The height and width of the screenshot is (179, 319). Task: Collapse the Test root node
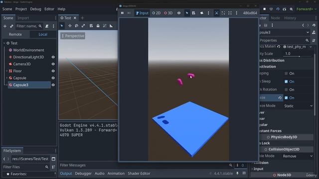pyautogui.click(x=4, y=43)
